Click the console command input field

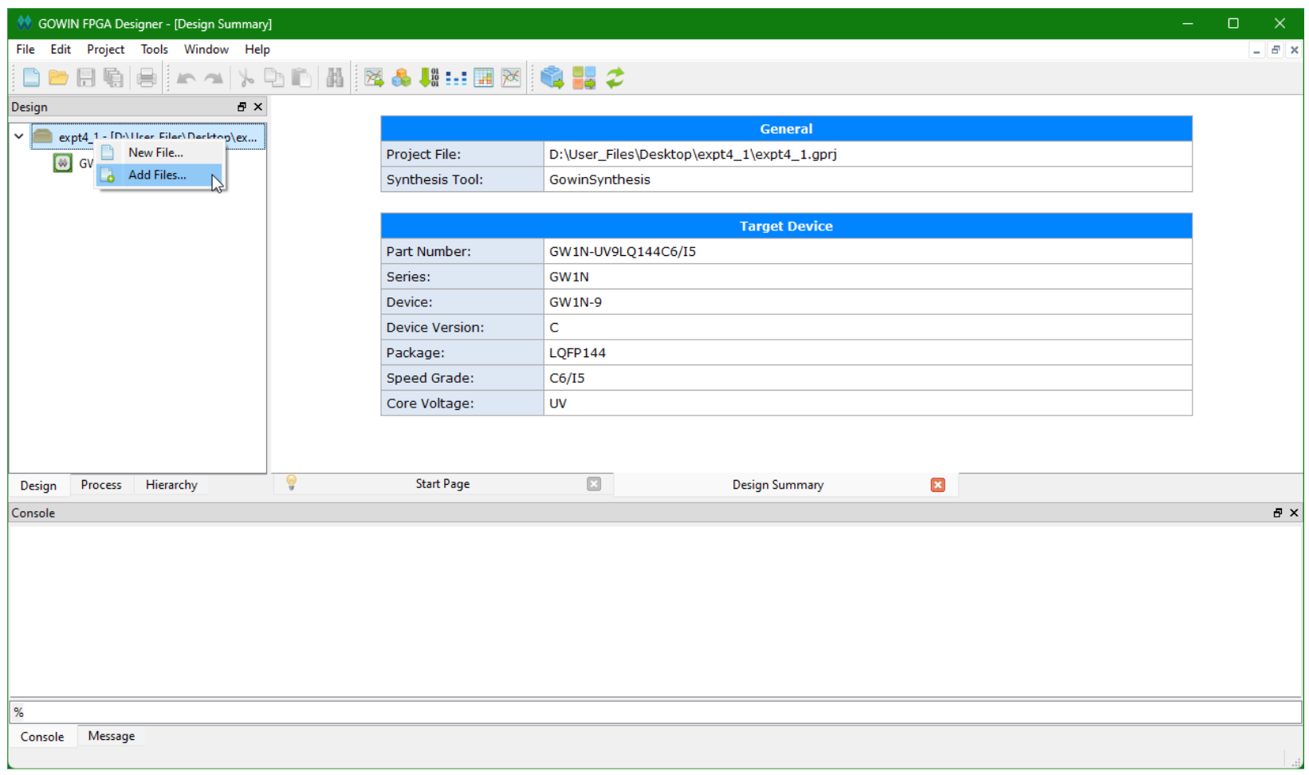click(x=655, y=712)
